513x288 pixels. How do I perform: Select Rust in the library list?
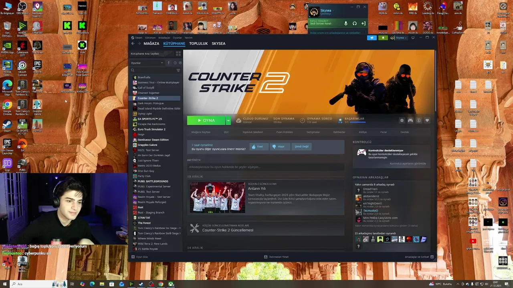[x=156, y=207]
